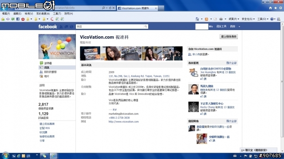Click the search magnifier in Facebook search box

(x=146, y=26)
